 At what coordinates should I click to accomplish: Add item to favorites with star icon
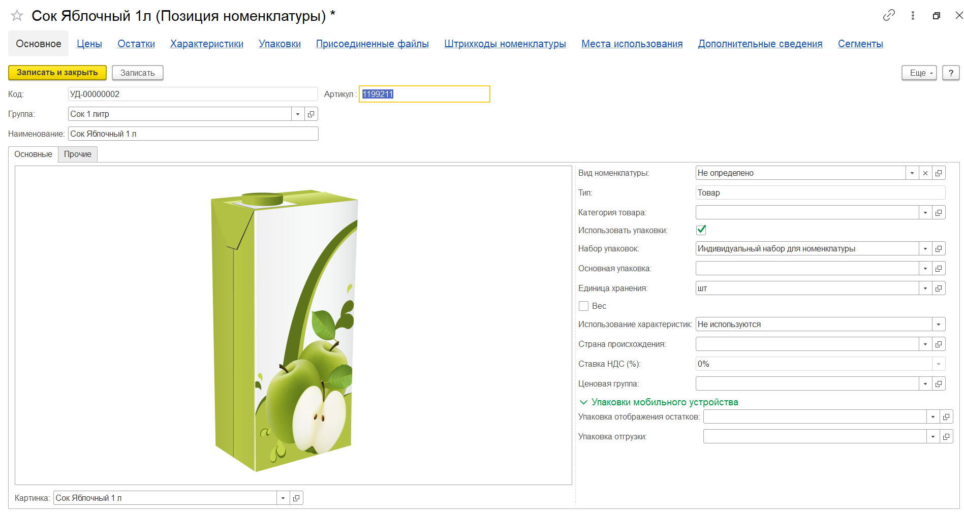pyautogui.click(x=17, y=16)
